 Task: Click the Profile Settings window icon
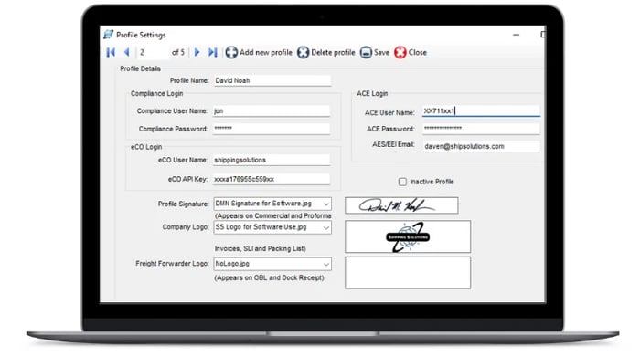(108, 35)
